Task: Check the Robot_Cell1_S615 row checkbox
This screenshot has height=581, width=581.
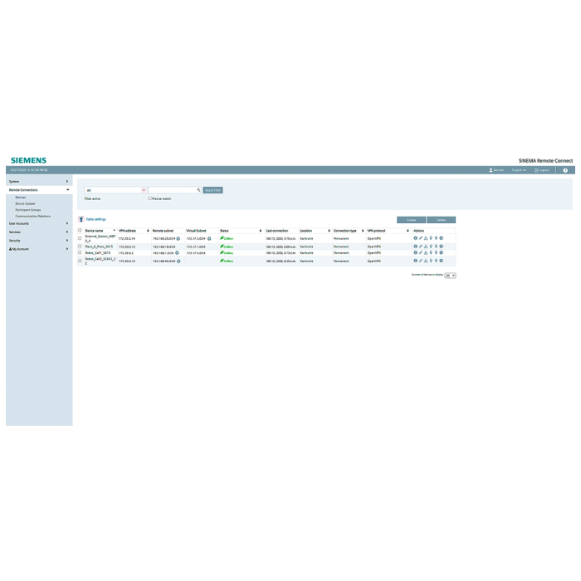Action: [x=80, y=253]
